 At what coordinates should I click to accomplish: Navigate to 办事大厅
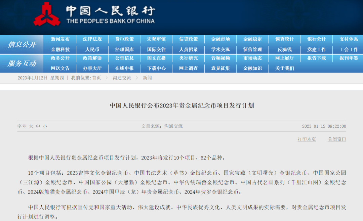coord(92,69)
